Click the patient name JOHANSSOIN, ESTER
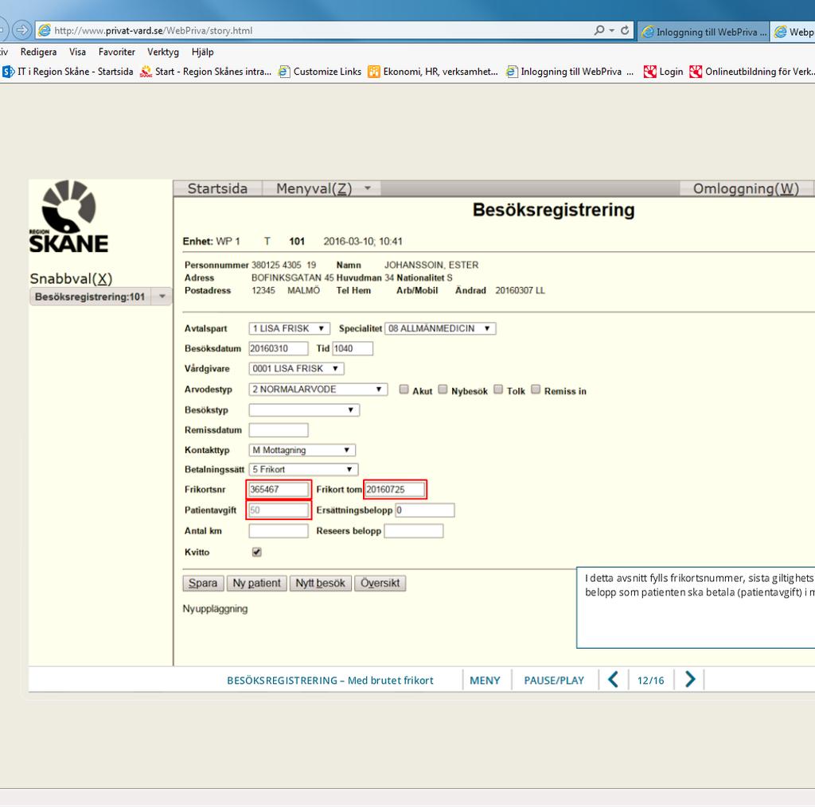The height and width of the screenshot is (807, 815). click(x=431, y=265)
